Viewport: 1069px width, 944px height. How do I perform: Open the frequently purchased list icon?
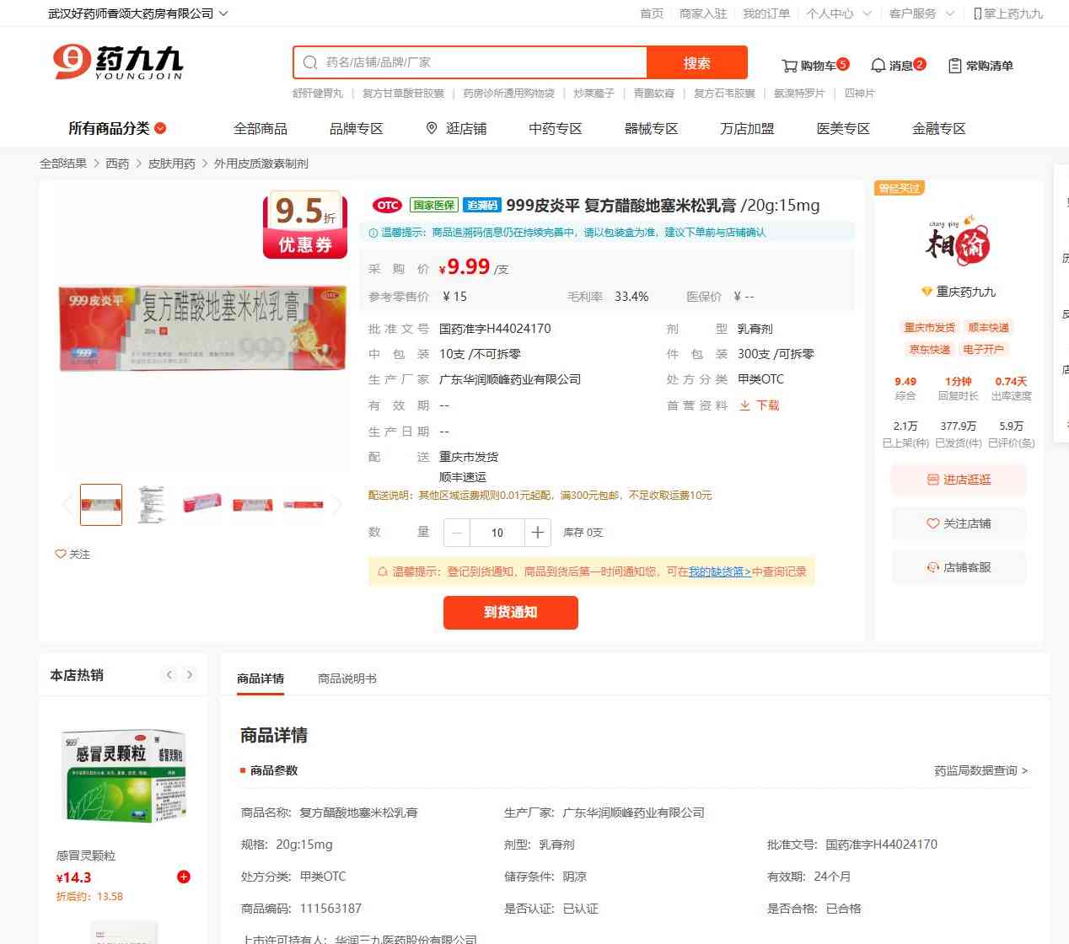[955, 66]
